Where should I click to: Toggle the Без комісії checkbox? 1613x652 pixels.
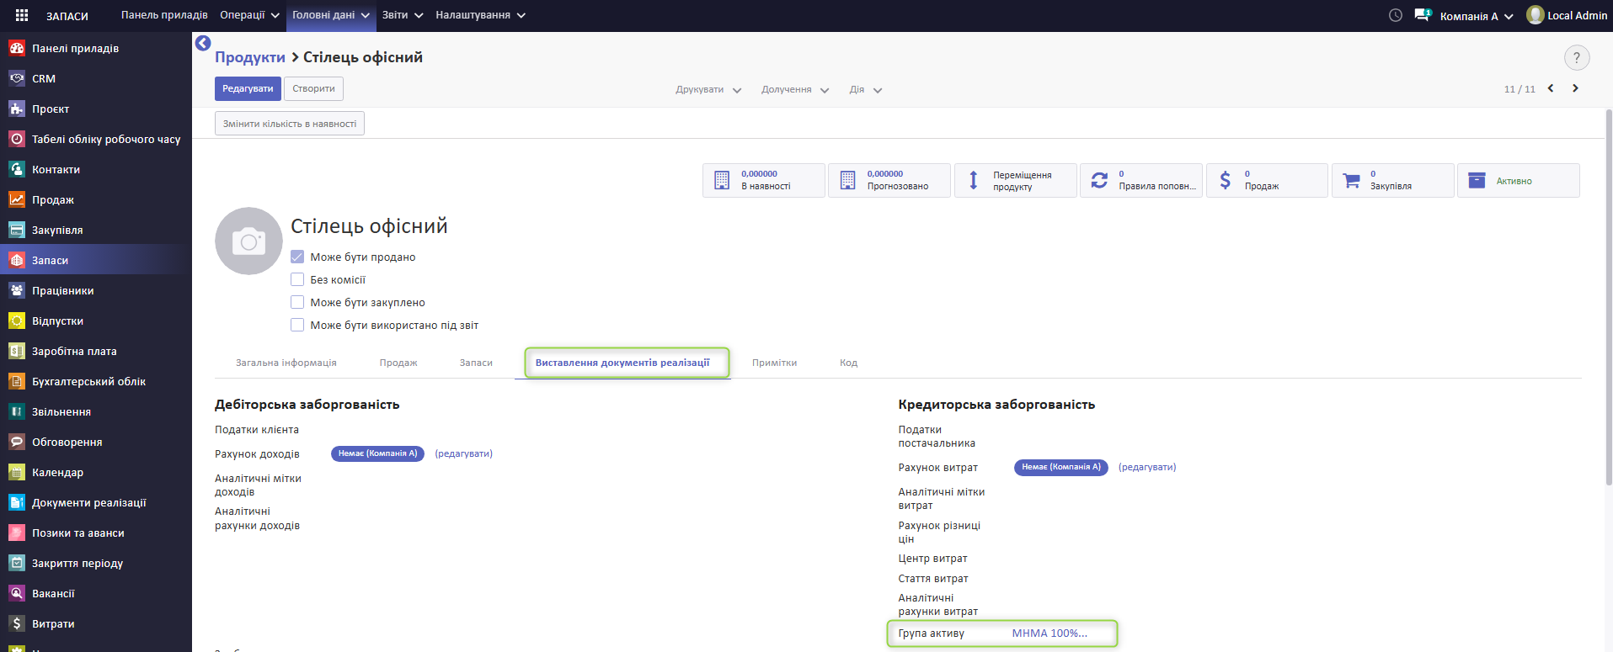tap(297, 279)
